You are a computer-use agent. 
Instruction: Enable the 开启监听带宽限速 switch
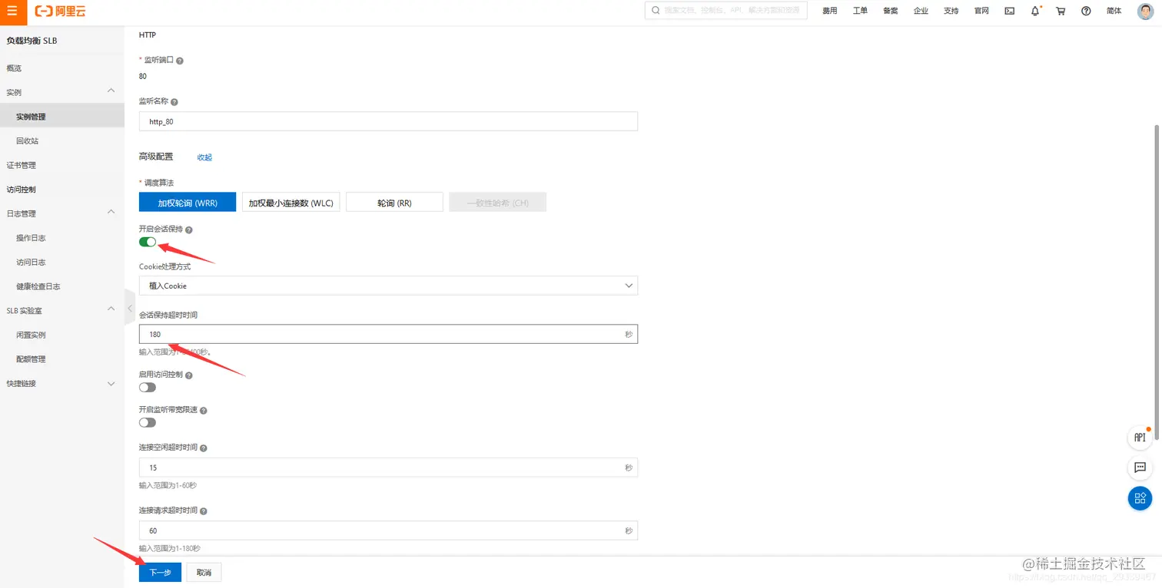(x=148, y=422)
